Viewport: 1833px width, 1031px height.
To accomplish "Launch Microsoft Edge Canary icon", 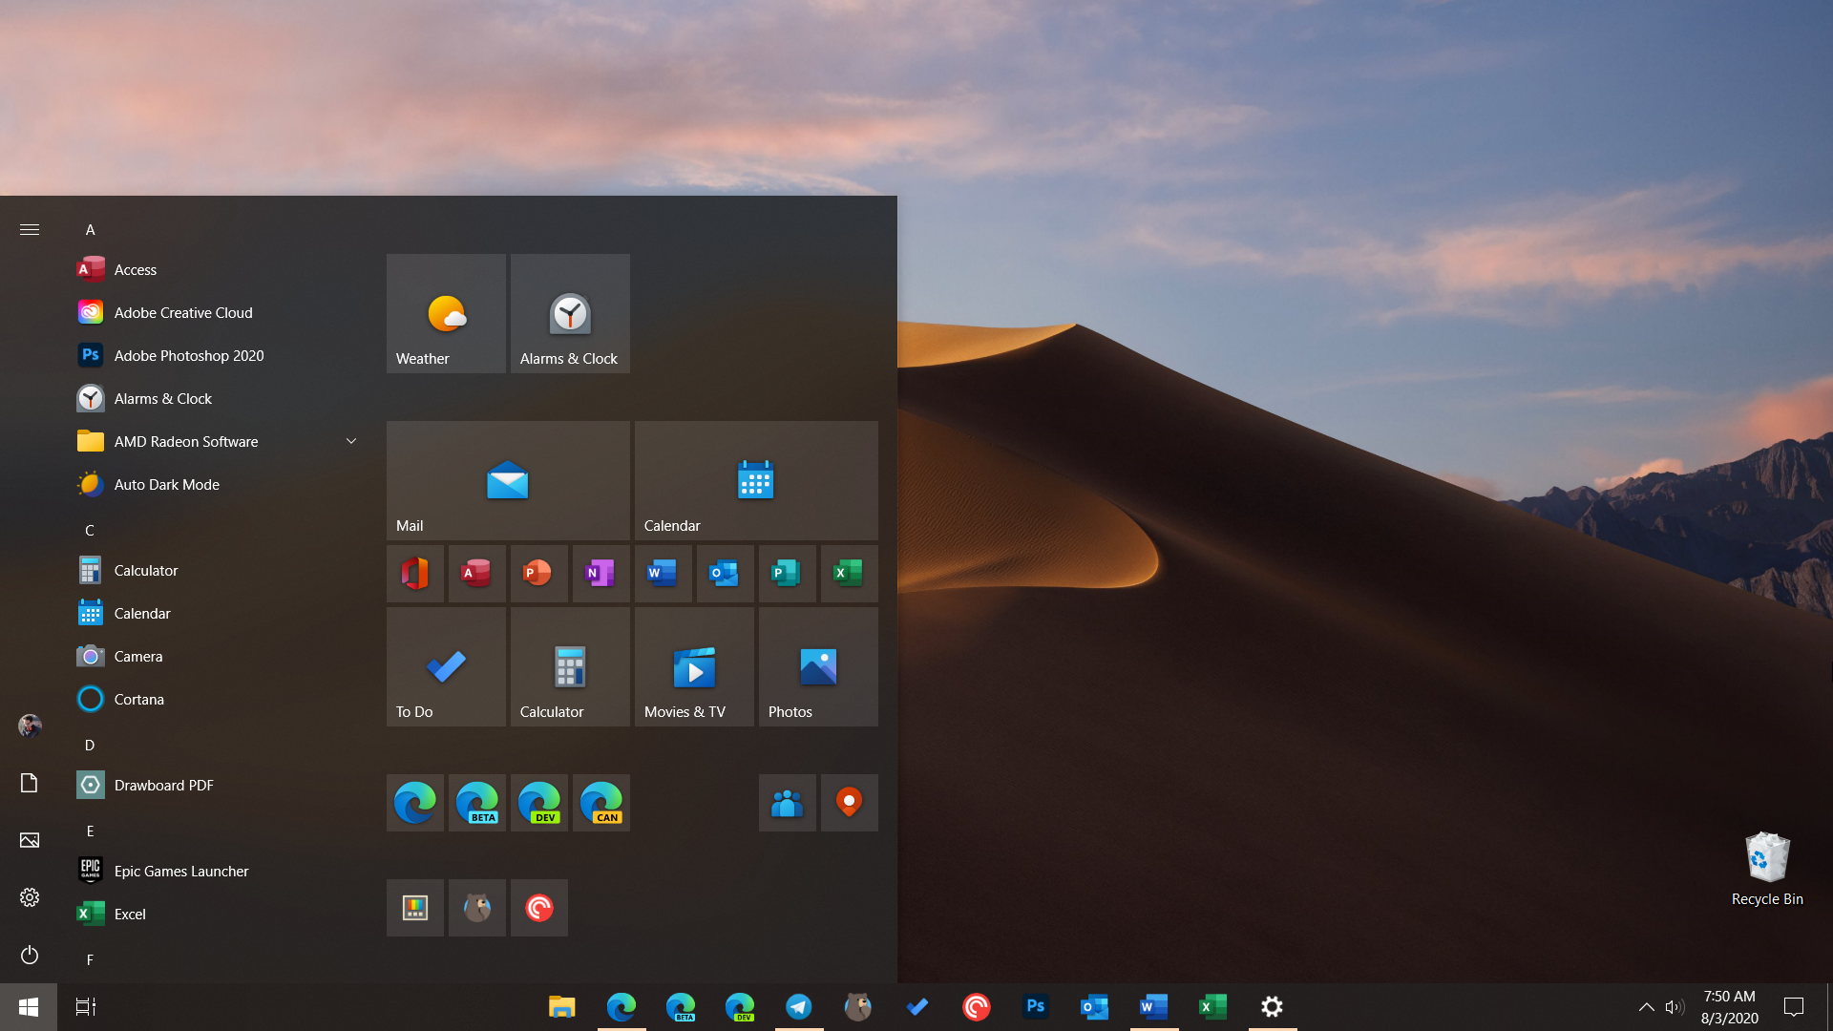I will 600,802.
